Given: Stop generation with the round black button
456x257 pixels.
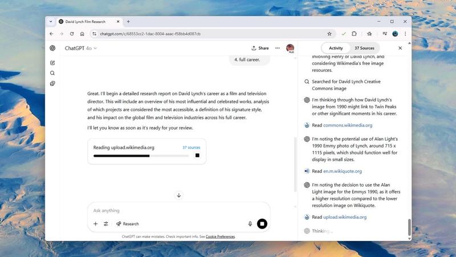Looking at the screenshot, I should [262, 224].
